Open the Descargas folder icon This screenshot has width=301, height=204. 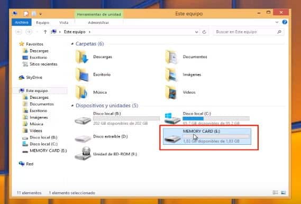click(82, 57)
